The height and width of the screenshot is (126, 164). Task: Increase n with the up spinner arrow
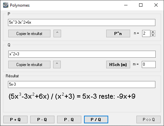(x=153, y=32)
